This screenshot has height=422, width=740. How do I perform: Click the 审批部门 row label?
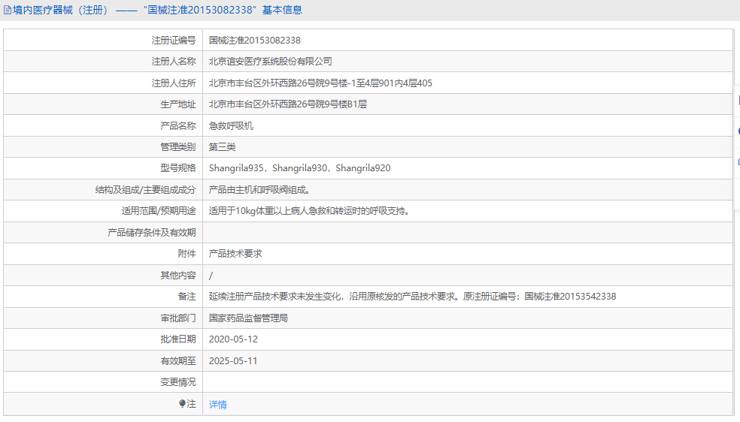pos(178,318)
